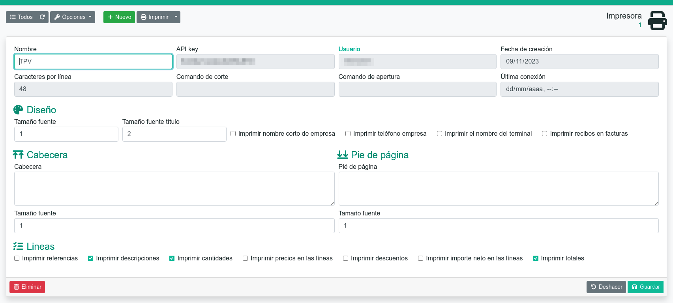Viewport: 673px width, 303px height.
Task: Enable Imprimir importe neto en las líneas
Action: (421, 258)
